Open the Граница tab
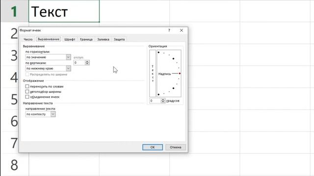 click(86, 39)
